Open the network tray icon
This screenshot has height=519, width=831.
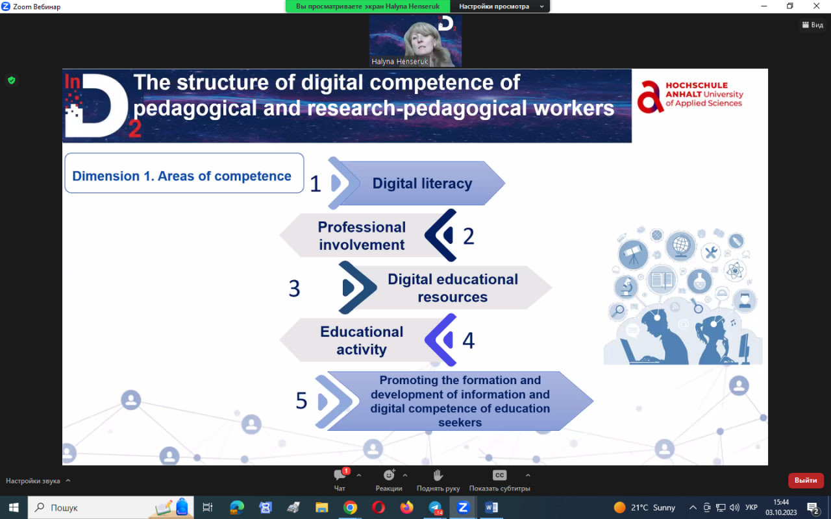click(x=721, y=507)
